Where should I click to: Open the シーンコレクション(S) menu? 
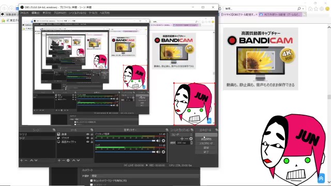pos(77,13)
